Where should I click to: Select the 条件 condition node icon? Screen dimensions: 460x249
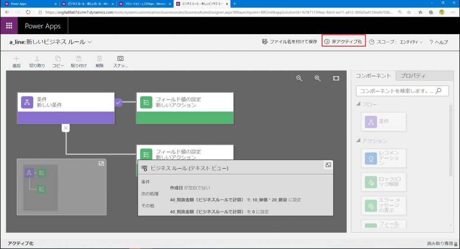(x=27, y=102)
